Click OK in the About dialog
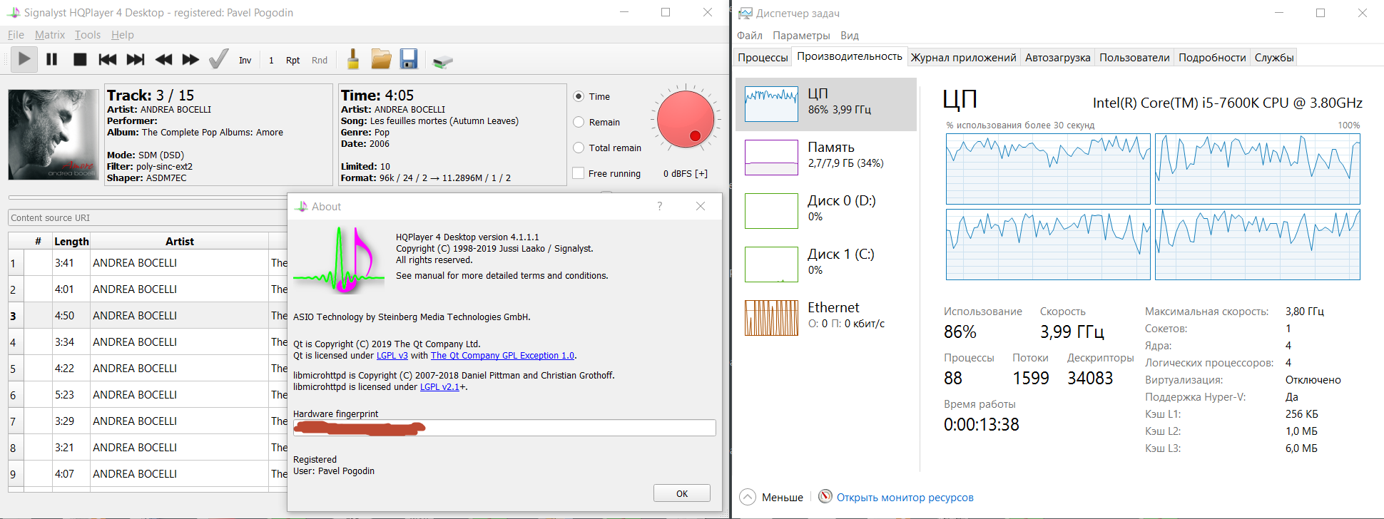This screenshot has height=519, width=1384. tap(682, 493)
